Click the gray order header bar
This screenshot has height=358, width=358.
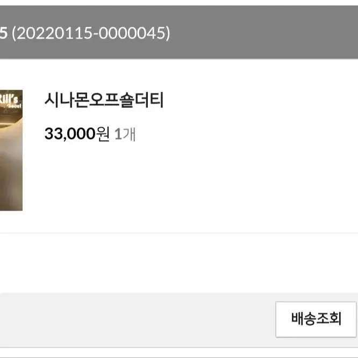coord(179,32)
